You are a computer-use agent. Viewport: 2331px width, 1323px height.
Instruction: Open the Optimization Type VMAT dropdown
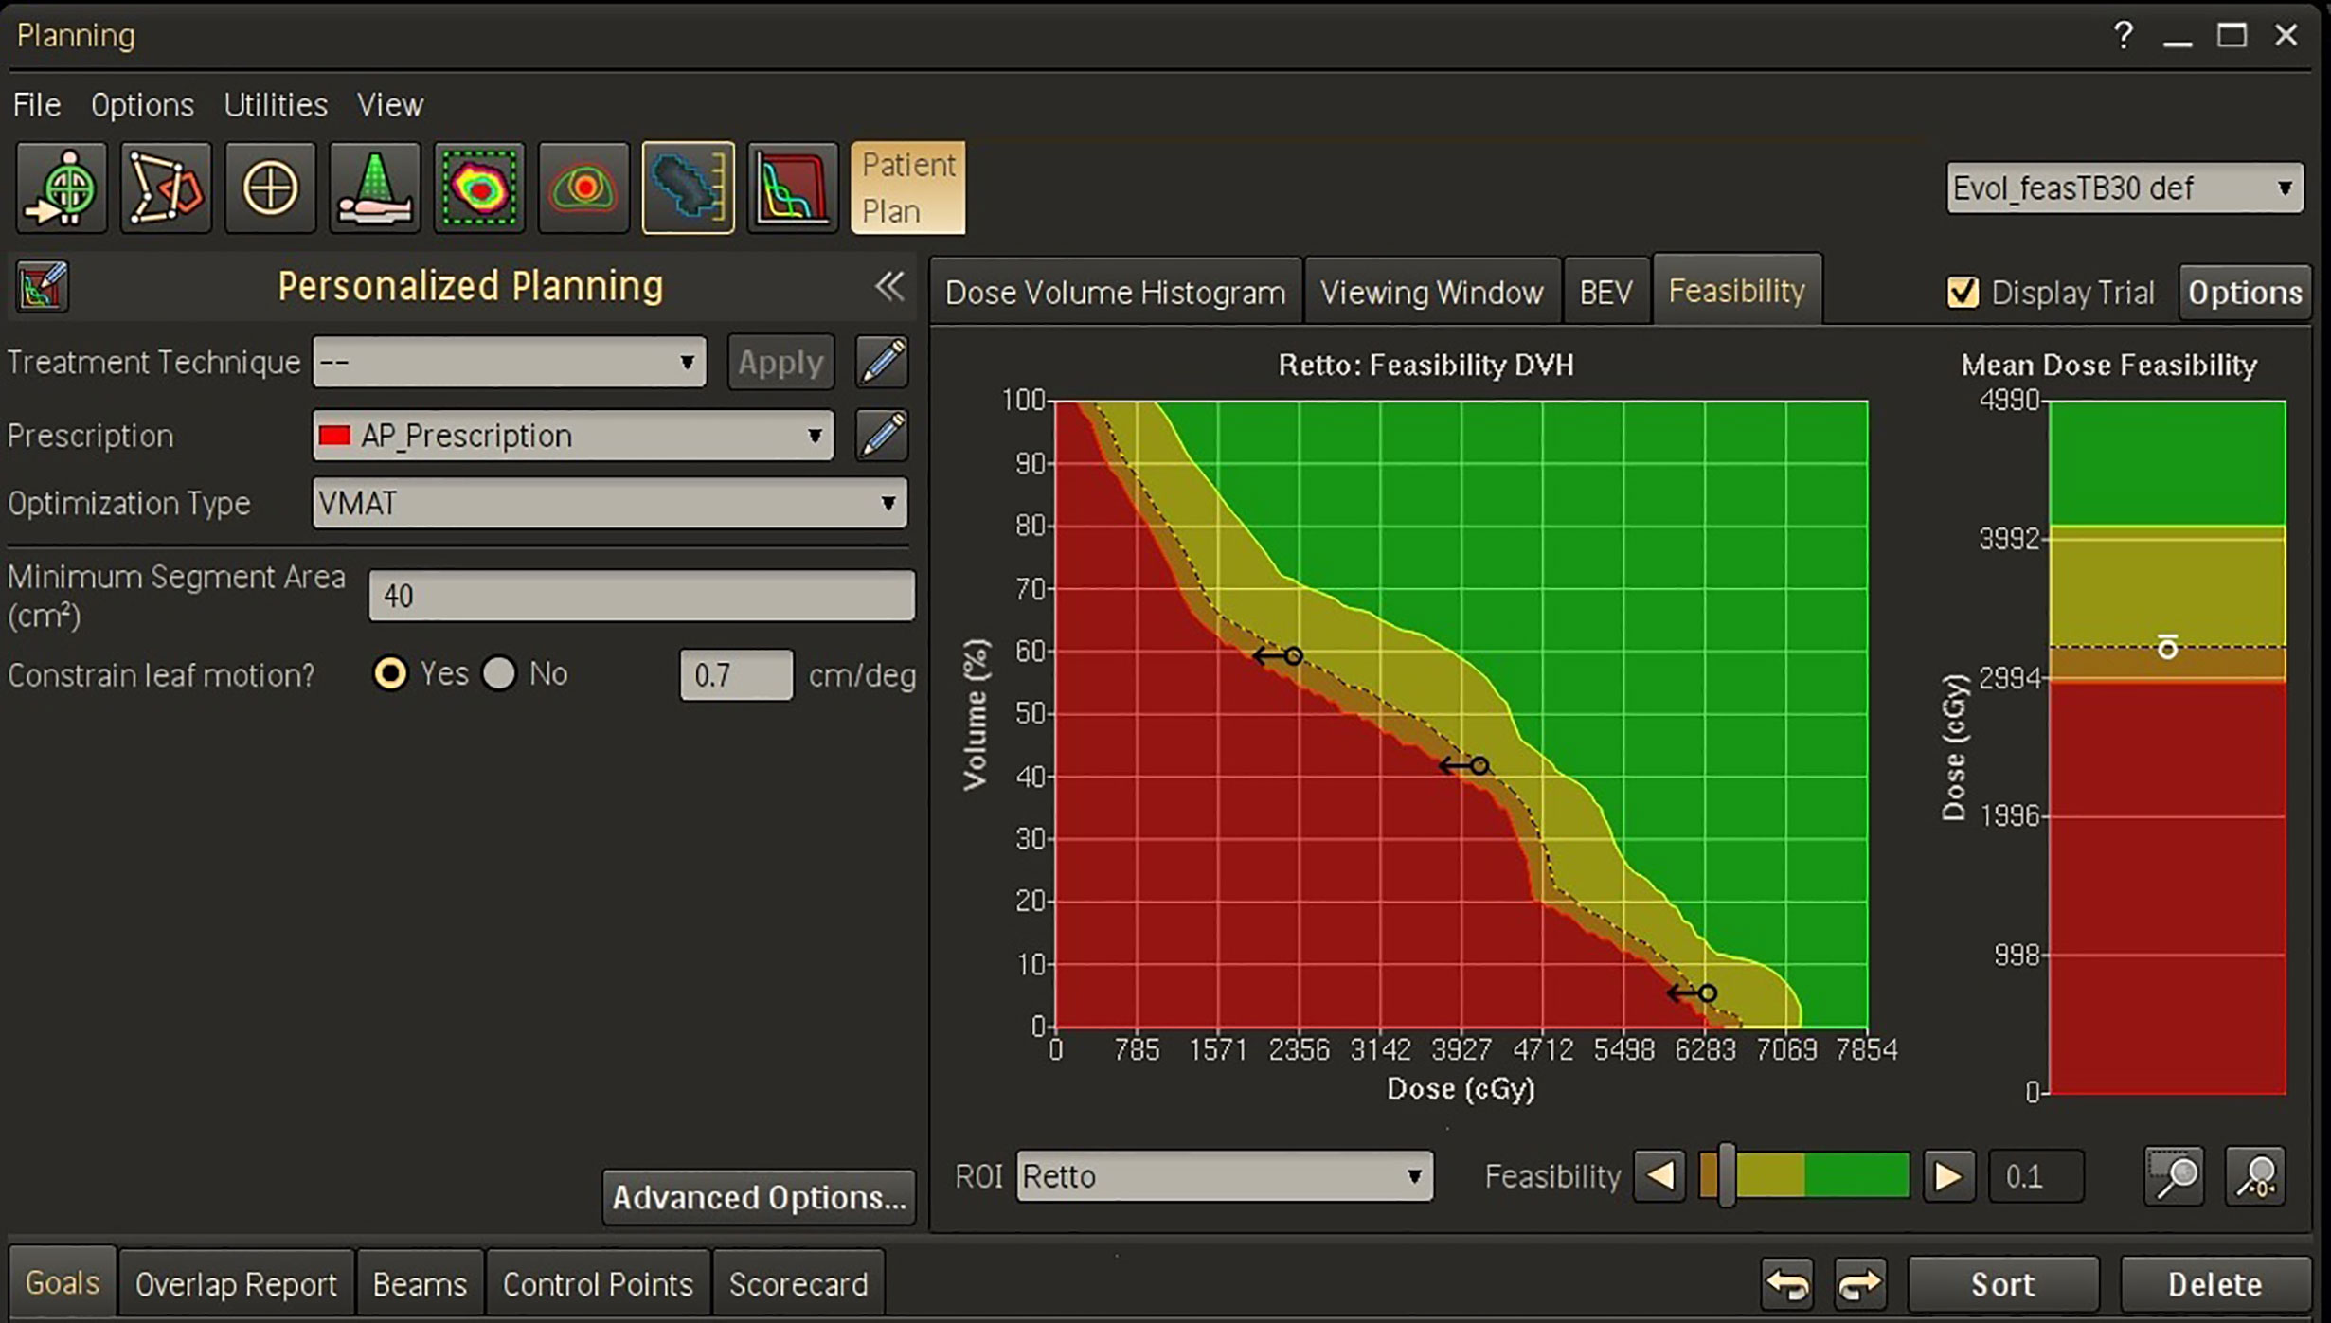[x=609, y=503]
